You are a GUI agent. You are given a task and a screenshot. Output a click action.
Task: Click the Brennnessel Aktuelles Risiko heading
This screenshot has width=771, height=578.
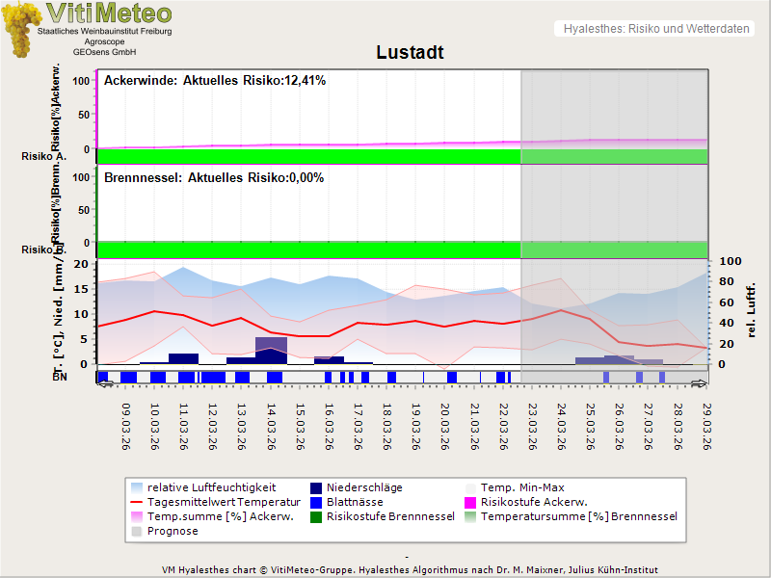tap(214, 178)
